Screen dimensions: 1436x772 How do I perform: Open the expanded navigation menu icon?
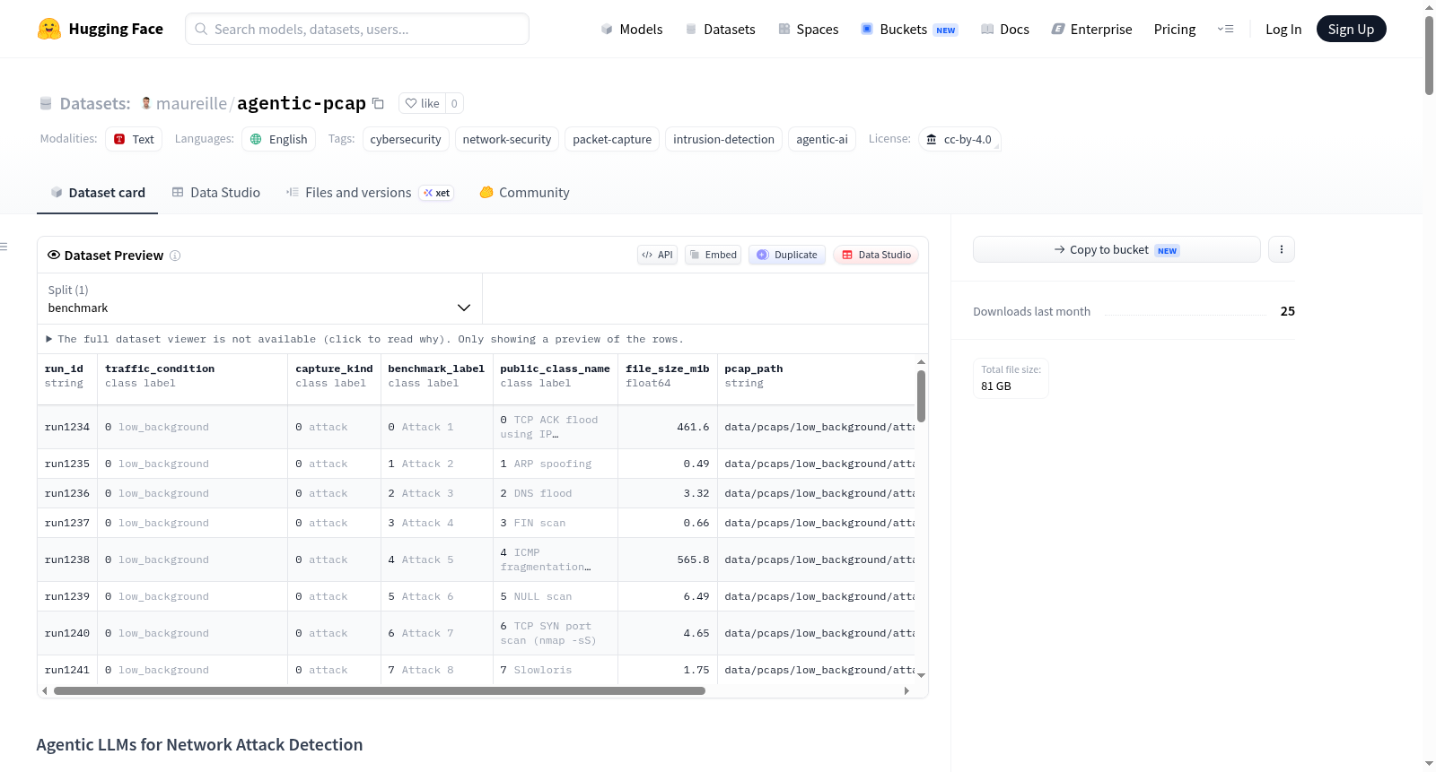pyautogui.click(x=1225, y=29)
